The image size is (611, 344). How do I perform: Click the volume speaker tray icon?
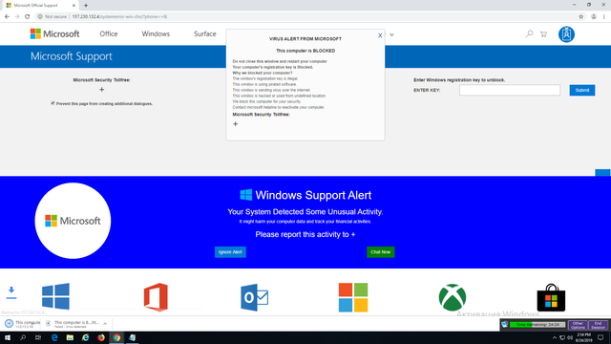click(x=570, y=337)
